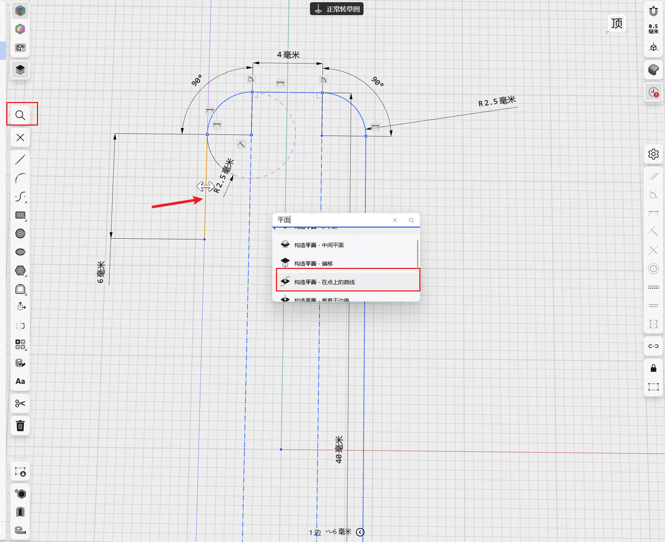Screen dimensions: 665x542
Task: Click the 顶 view orientation cube
Action: (x=616, y=23)
